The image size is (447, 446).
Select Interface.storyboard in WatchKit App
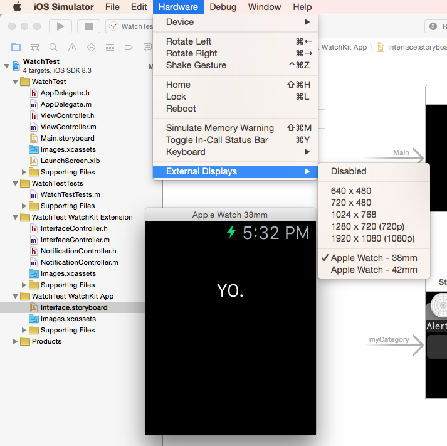(x=74, y=307)
